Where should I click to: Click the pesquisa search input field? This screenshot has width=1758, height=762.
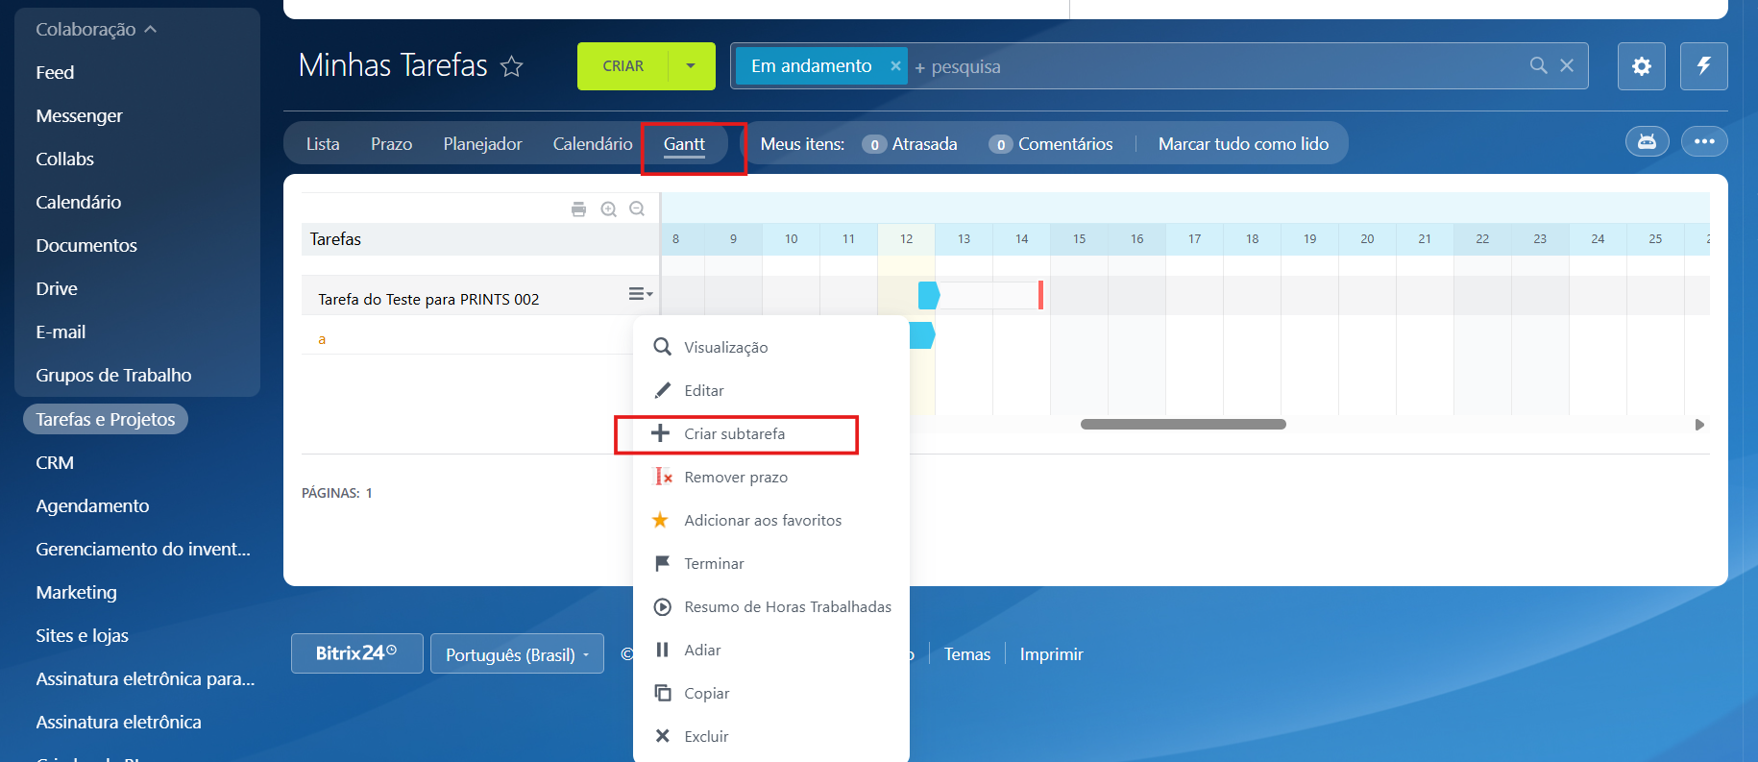(1210, 67)
